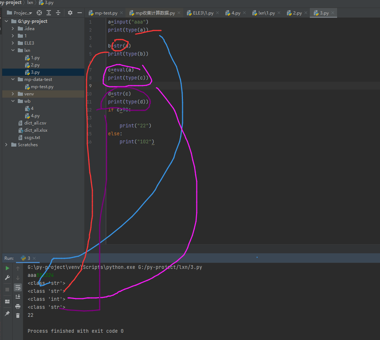This screenshot has height=340, width=380.
Task: Open Project panel settings gear
Action: pyautogui.click(x=70, y=13)
